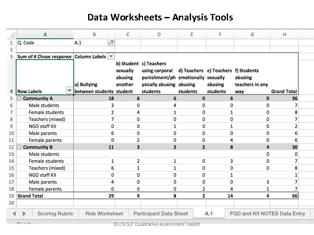Screen dimensions: 314x235
Task: Open FGD and KII NOTES Data Entry tab
Action: [267, 214]
